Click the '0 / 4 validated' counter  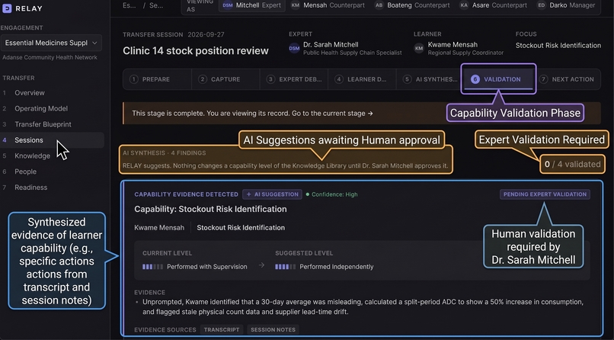pos(573,164)
